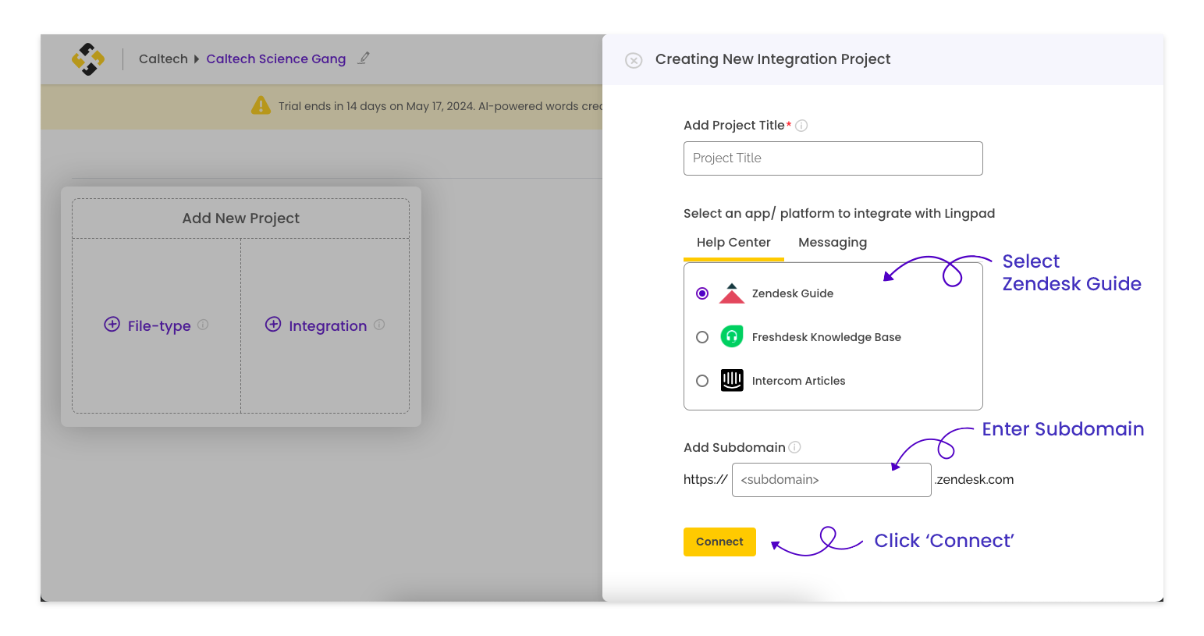Click the edit pencil next to Caltech Science Gang
The height and width of the screenshot is (636, 1204).
click(364, 58)
